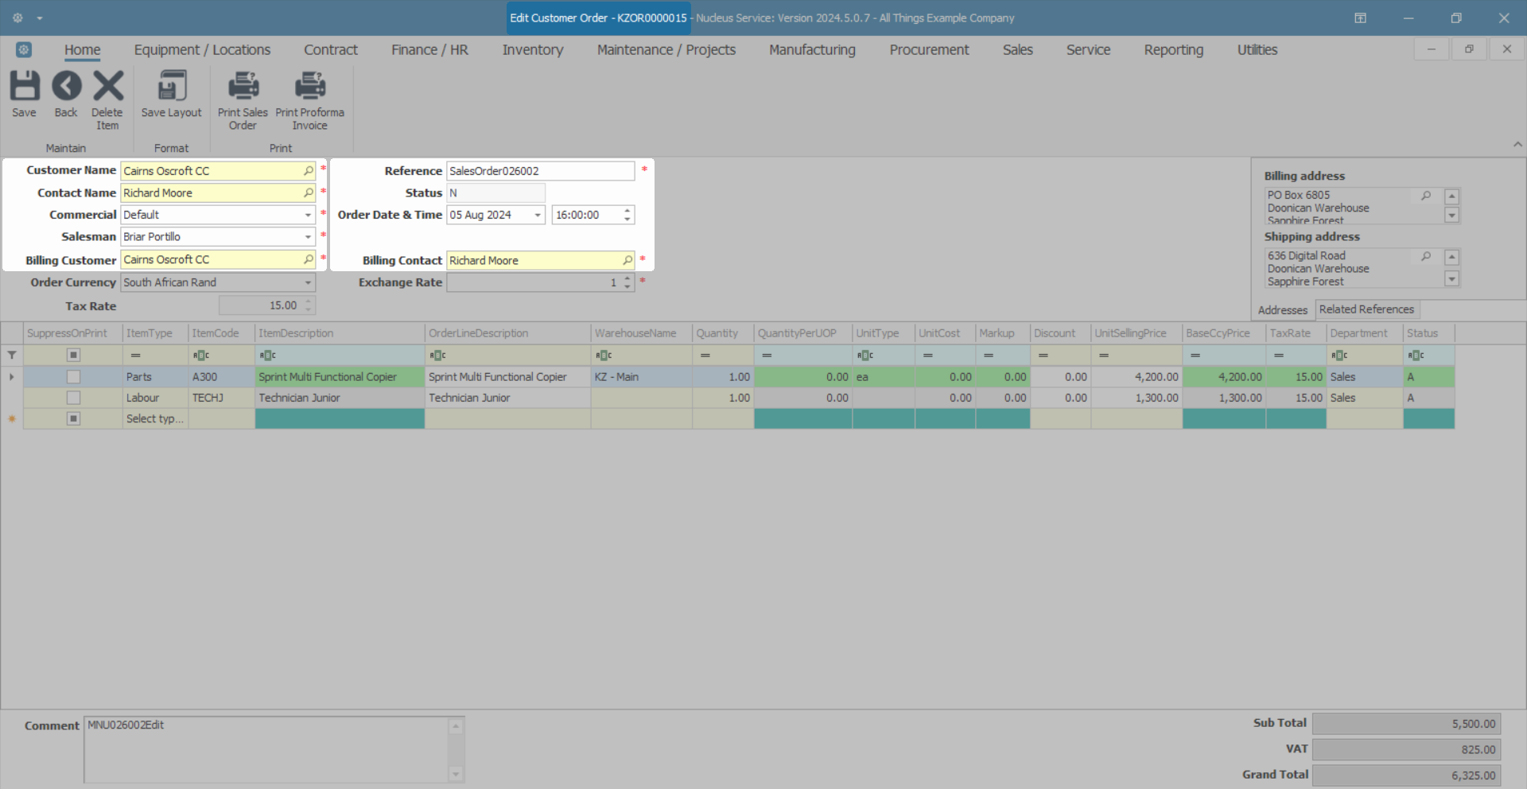
Task: Open the Inventory menu tab
Action: [x=533, y=50]
